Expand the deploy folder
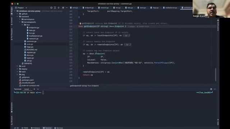 pos(17,69)
